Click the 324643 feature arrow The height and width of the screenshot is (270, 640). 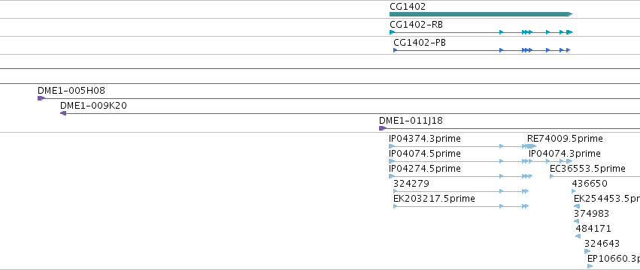click(587, 251)
